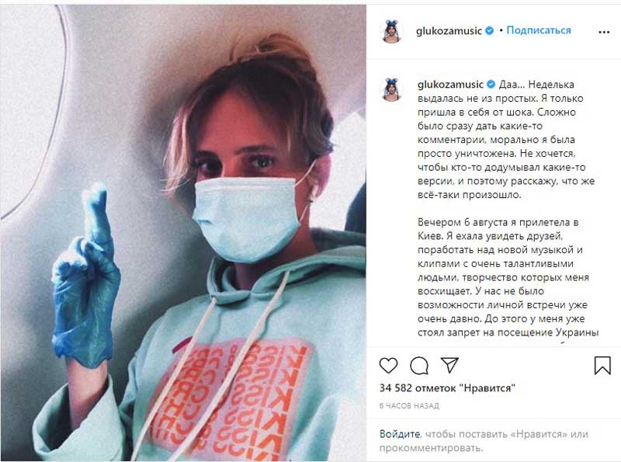
Task: Click the verified badge in the header
Action: (x=490, y=30)
